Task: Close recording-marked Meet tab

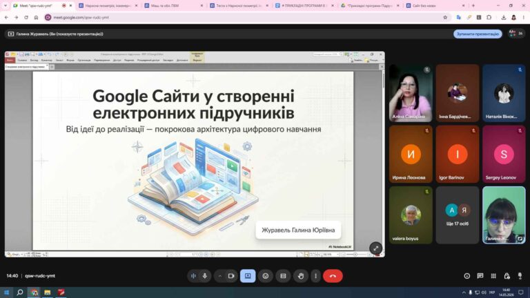Action: [x=70, y=6]
